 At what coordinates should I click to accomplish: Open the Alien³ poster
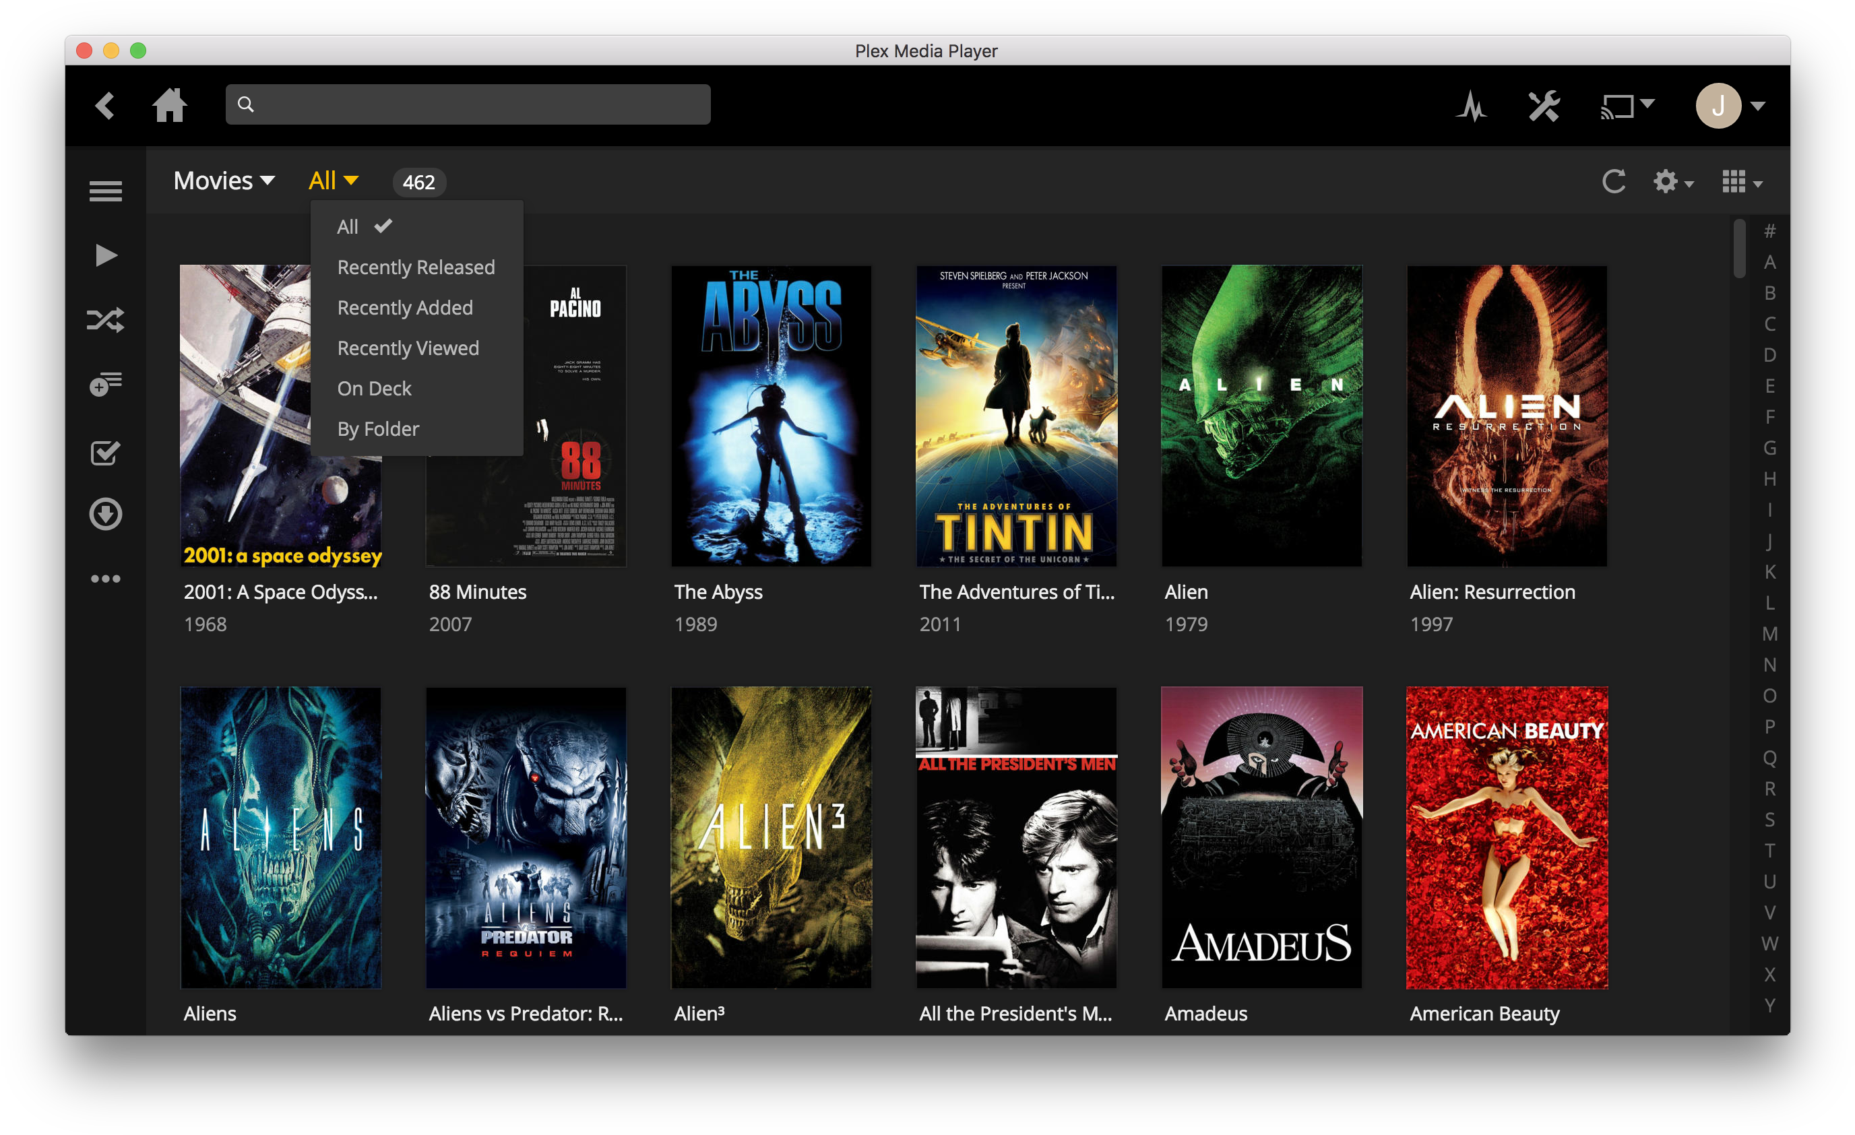click(771, 837)
